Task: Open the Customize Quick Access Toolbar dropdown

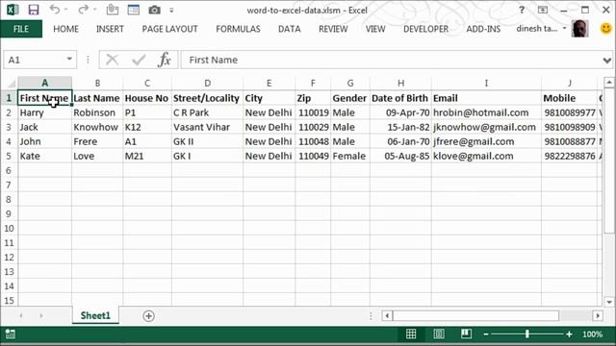Action: tap(171, 11)
